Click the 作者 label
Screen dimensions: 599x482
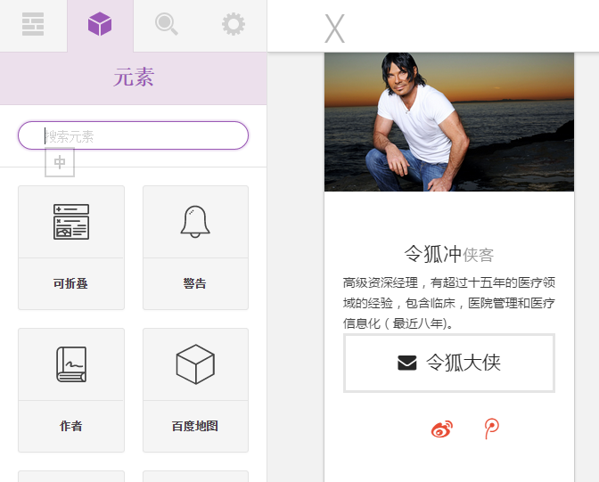pyautogui.click(x=71, y=426)
